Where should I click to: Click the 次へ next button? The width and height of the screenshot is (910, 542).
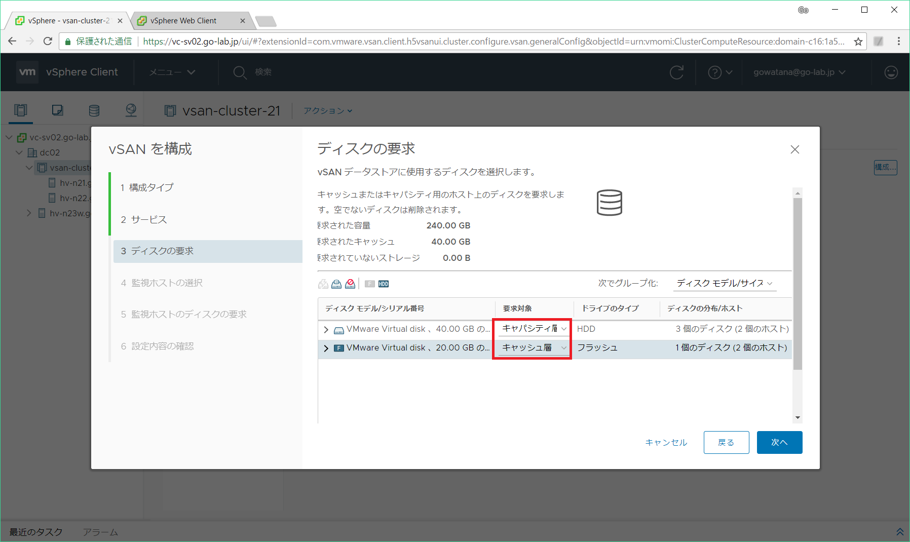pyautogui.click(x=779, y=443)
